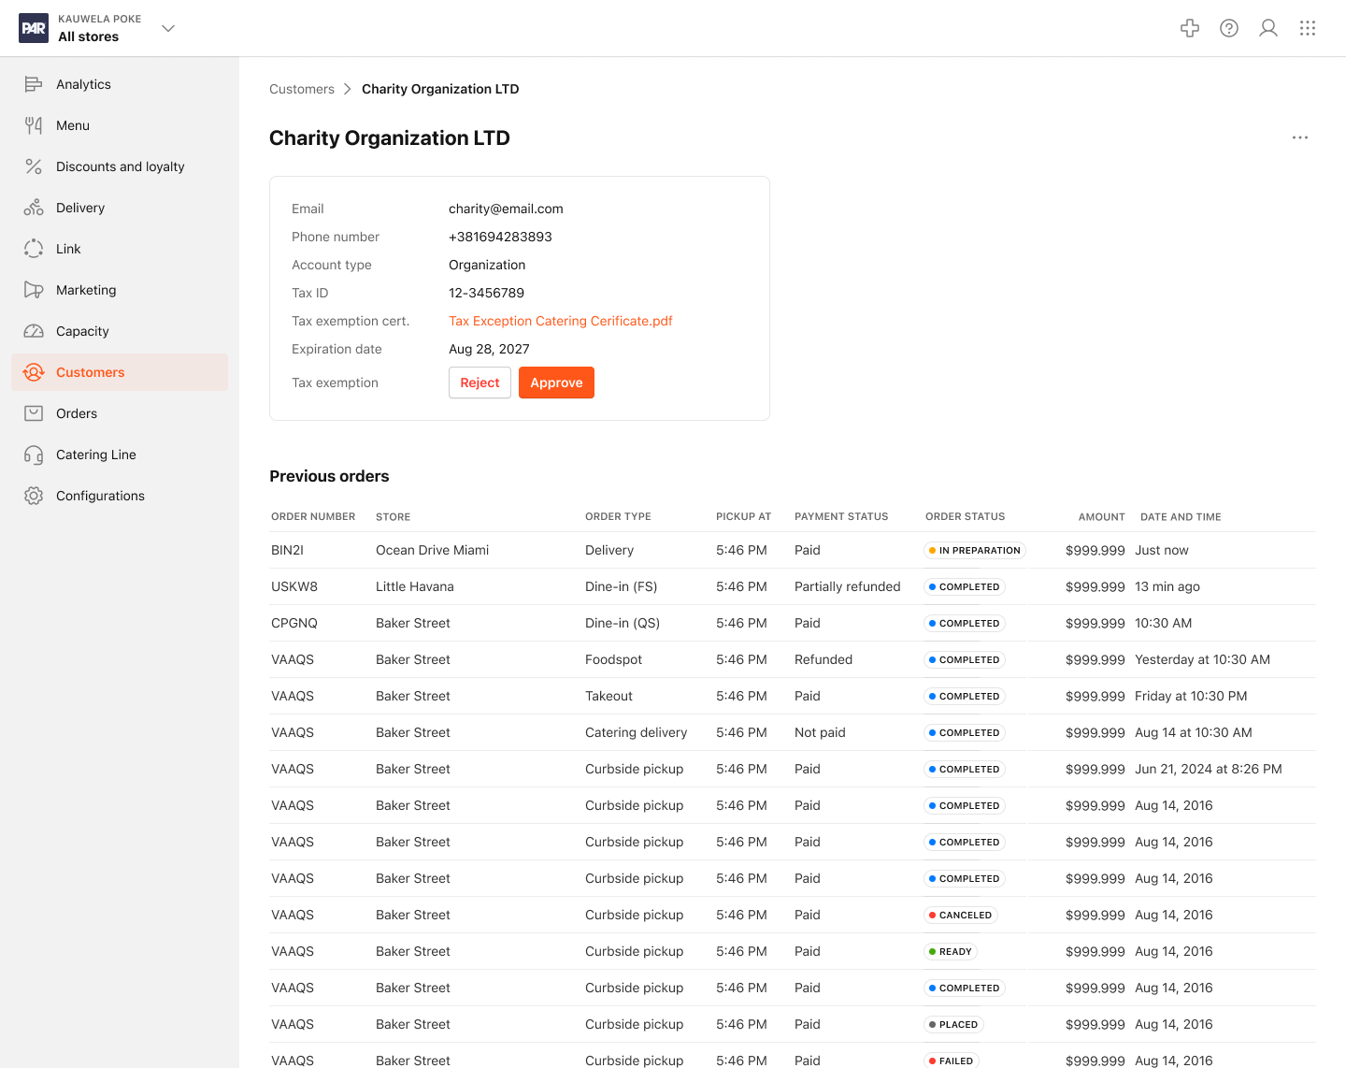Go to Analytics section

pos(120,84)
